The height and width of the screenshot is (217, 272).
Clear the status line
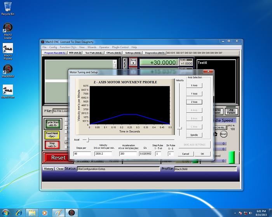pos(60,169)
